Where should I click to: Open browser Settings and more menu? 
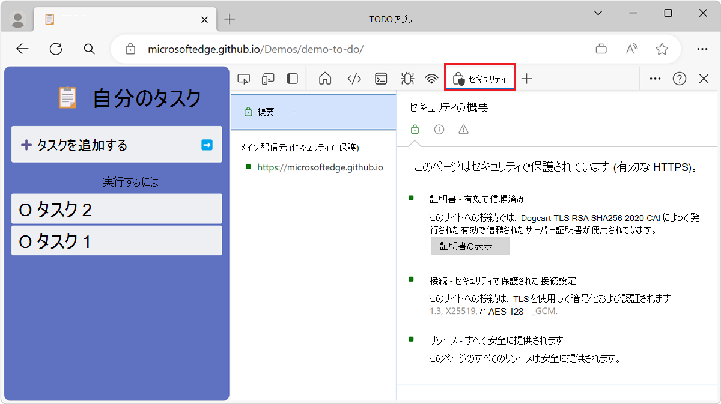point(702,49)
